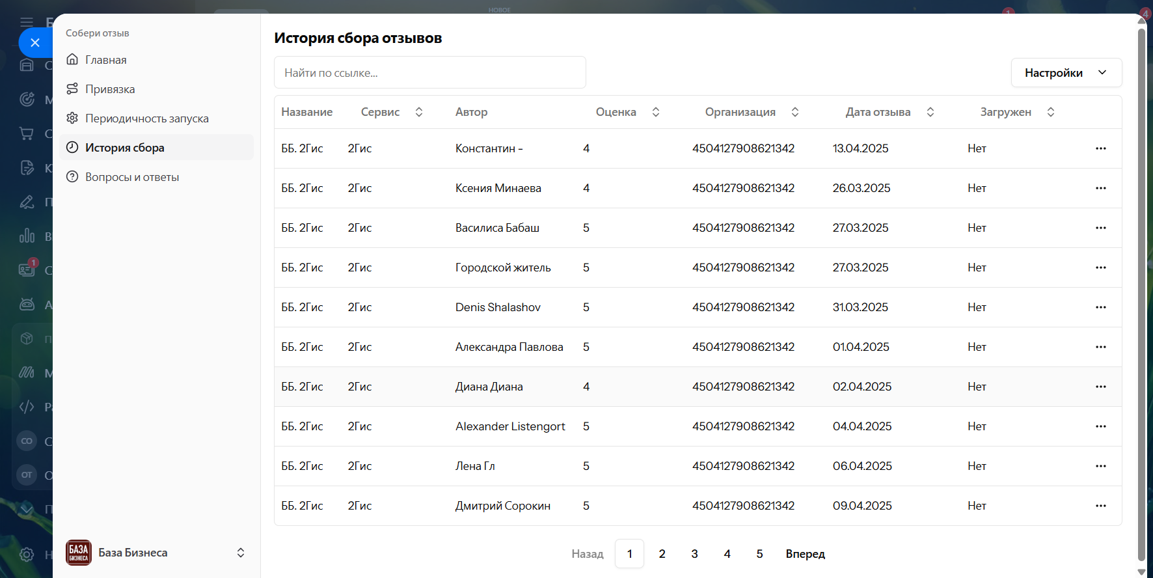This screenshot has height=578, width=1153.
Task: Click the code brackets icon in the background navigation
Action: [27, 407]
